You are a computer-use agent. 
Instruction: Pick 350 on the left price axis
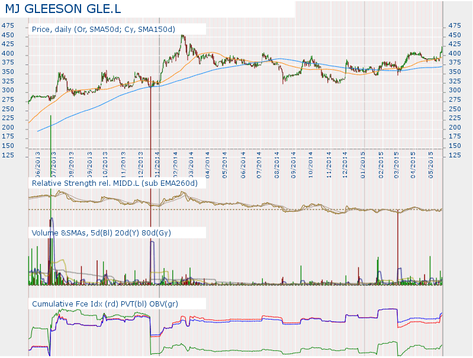(8, 72)
